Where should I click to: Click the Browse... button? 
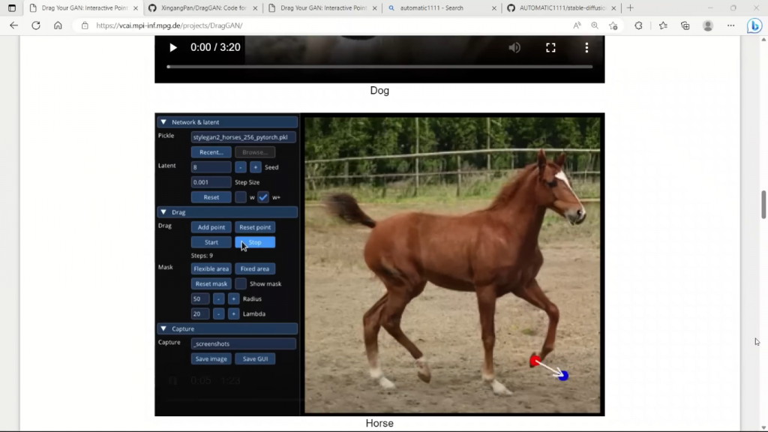click(x=255, y=152)
